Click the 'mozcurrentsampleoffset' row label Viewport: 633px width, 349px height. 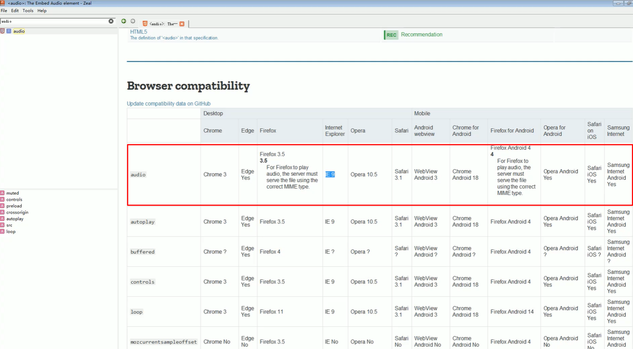click(x=164, y=342)
